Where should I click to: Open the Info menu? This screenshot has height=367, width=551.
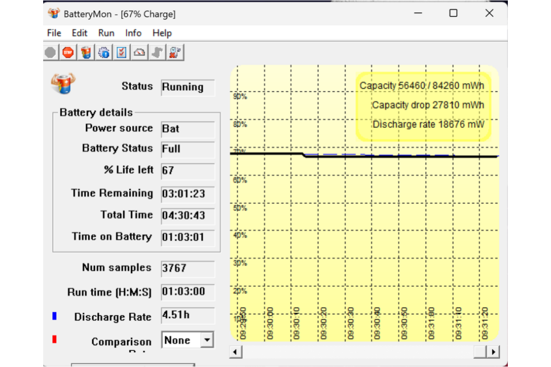[x=133, y=33]
